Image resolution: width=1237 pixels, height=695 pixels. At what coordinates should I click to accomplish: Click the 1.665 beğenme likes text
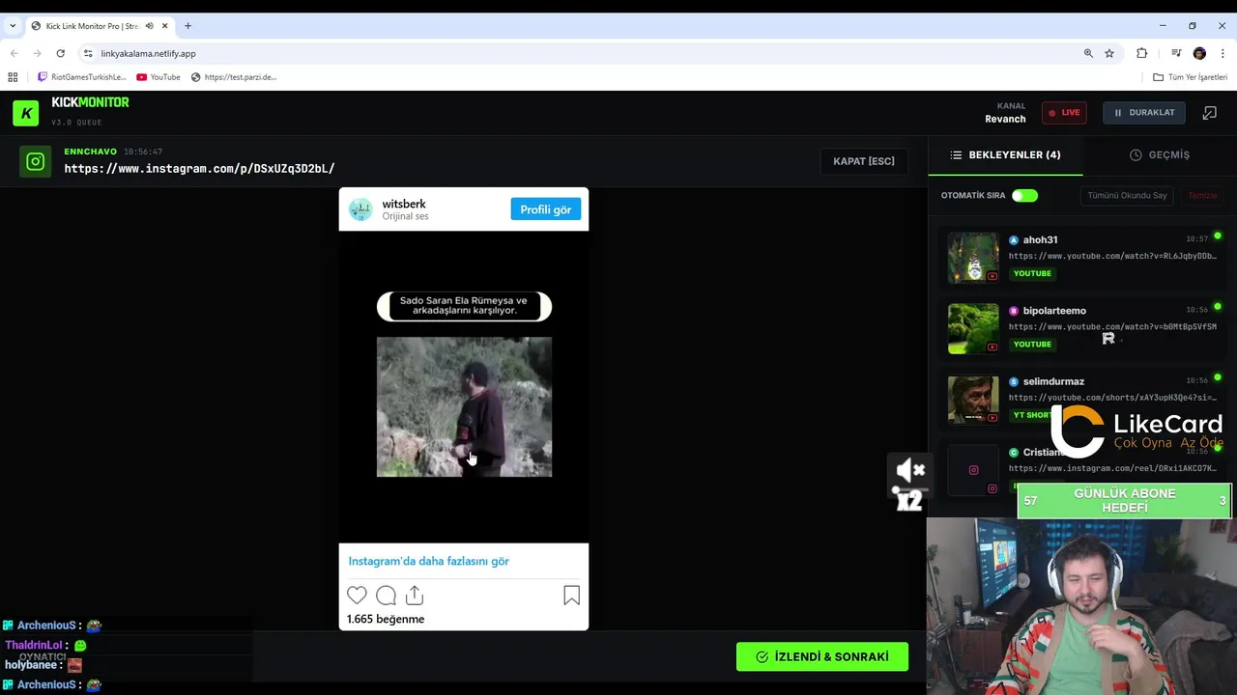coord(386,619)
